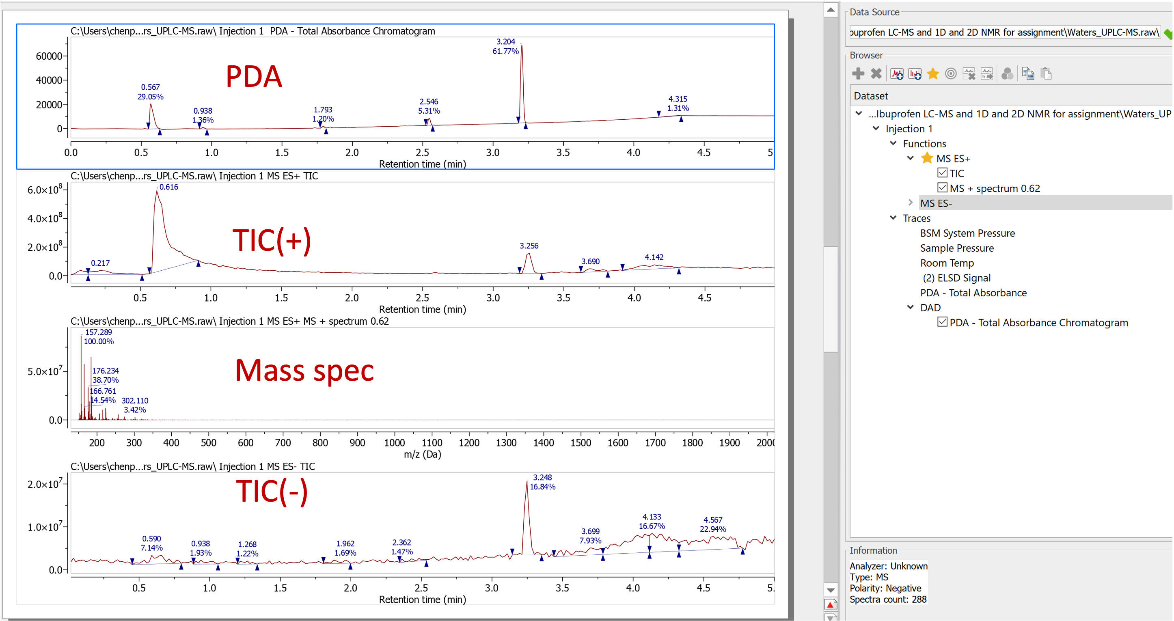
Task: Click the add mass spectrum icon
Action: pyautogui.click(x=915, y=73)
